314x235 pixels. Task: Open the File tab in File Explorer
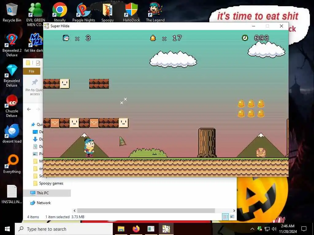click(x=32, y=71)
